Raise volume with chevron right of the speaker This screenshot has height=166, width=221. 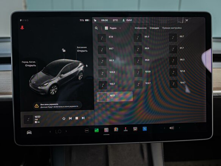179,128
